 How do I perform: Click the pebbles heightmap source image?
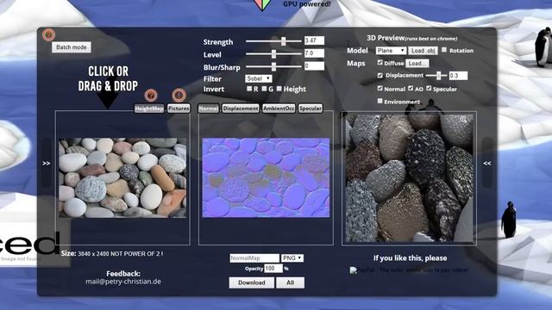[x=122, y=177]
